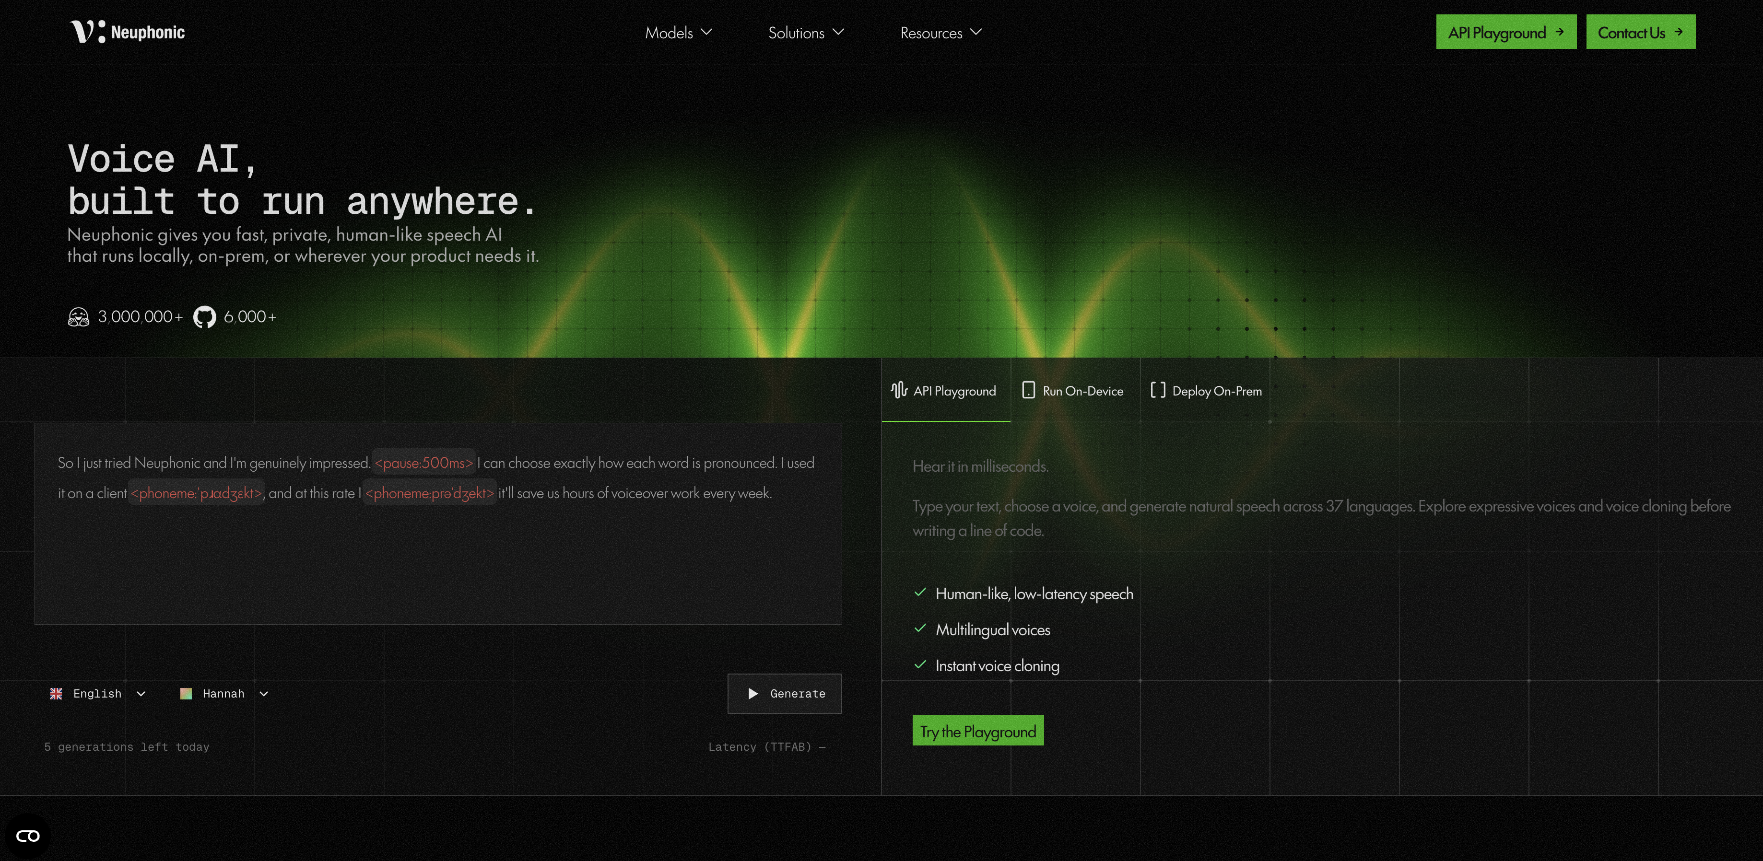Click the '6,000+' GitHub count
Screen dimensions: 1763x861
click(x=250, y=316)
